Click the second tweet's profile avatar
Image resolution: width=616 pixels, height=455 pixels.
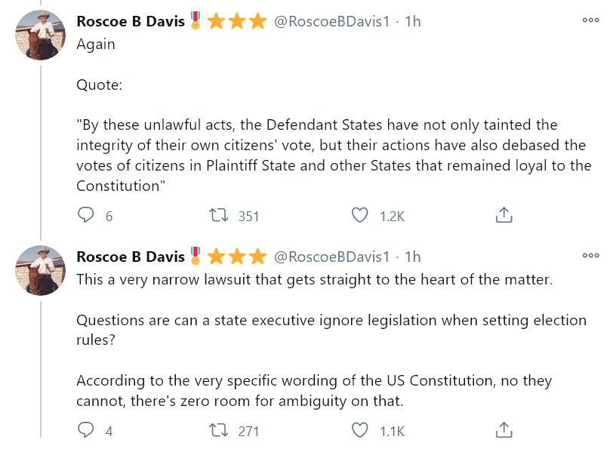41,270
